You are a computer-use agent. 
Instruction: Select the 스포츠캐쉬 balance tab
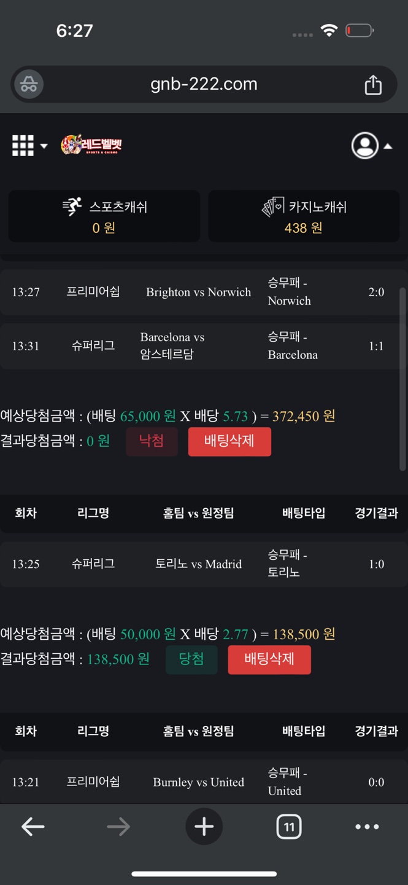[104, 216]
